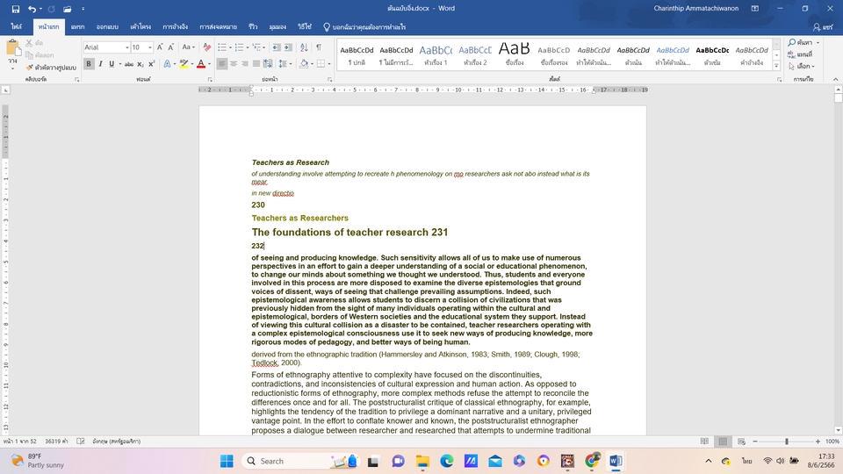Click the text effects glowing A icon

click(167, 64)
